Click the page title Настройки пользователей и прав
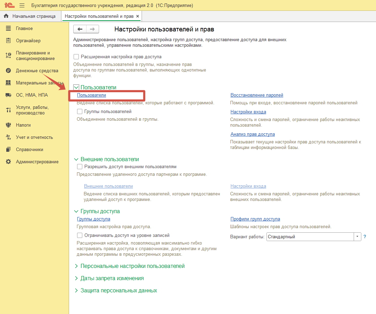376x314 pixels. tap(164, 29)
